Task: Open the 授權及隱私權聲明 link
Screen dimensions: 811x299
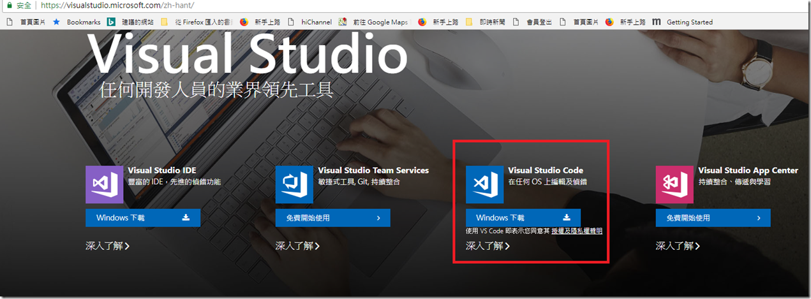Action: click(x=577, y=231)
